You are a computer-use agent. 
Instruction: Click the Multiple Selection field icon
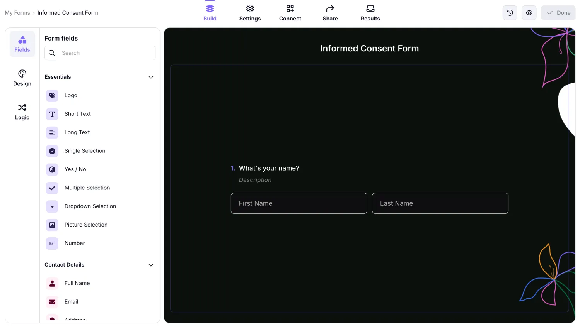tap(52, 188)
